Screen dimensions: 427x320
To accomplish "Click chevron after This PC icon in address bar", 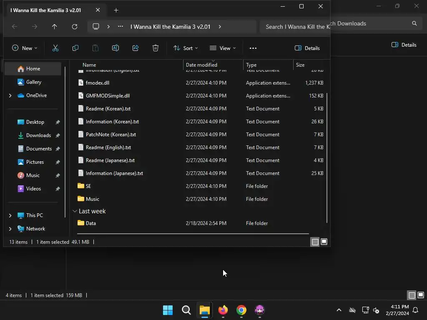I will point(108,27).
